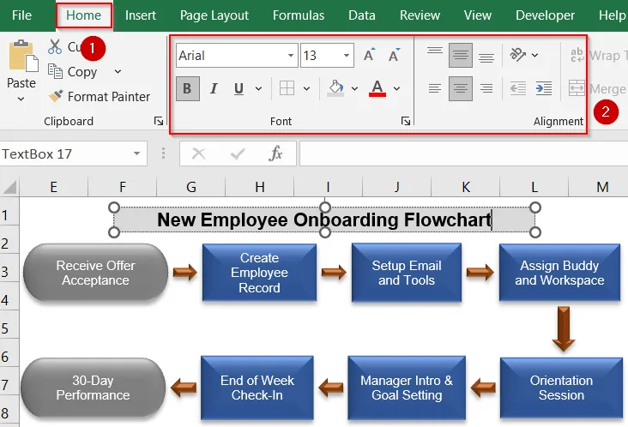Cancel the formula bar entry
The height and width of the screenshot is (427, 628).
199,153
